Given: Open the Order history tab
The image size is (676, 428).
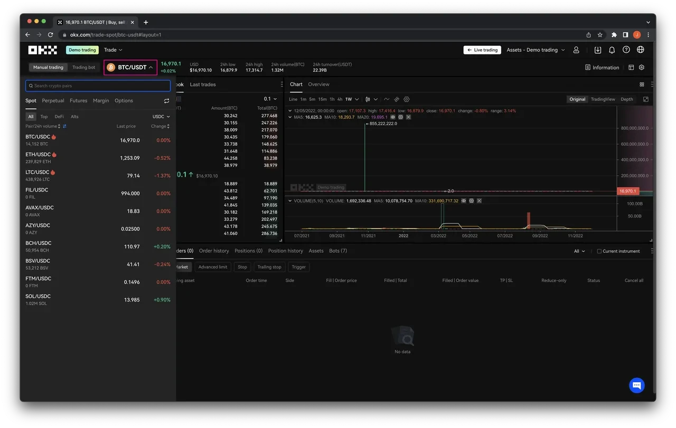Looking at the screenshot, I should click(214, 251).
